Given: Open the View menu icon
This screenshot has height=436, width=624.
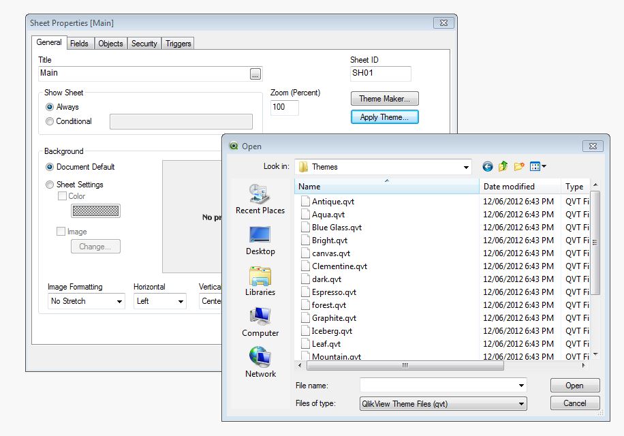Looking at the screenshot, I should (537, 166).
